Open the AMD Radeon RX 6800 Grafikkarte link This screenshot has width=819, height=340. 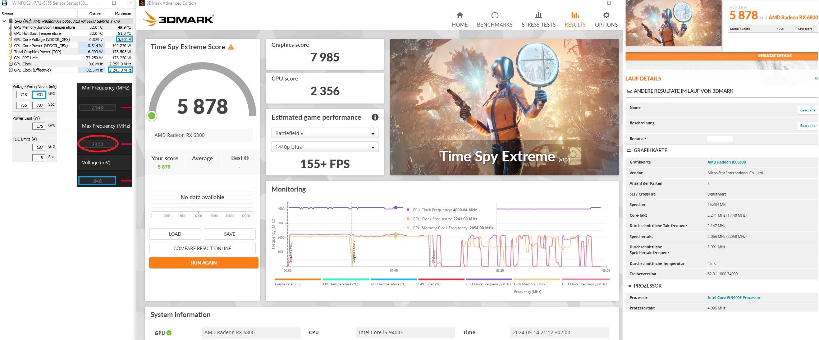[x=726, y=162]
